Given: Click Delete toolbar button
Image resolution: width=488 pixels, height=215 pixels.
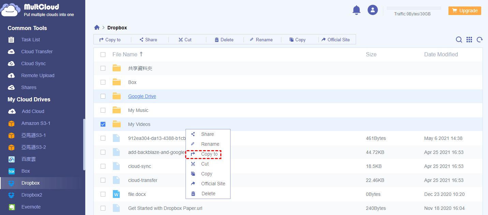Looking at the screenshot, I should pyautogui.click(x=224, y=40).
